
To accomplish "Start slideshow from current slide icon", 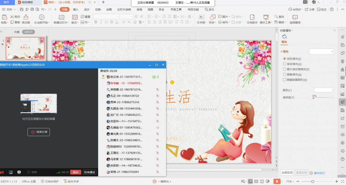I will coord(41,18).
